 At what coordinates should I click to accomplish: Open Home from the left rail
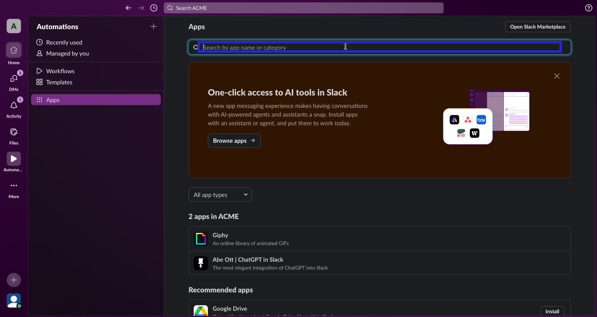[13, 53]
